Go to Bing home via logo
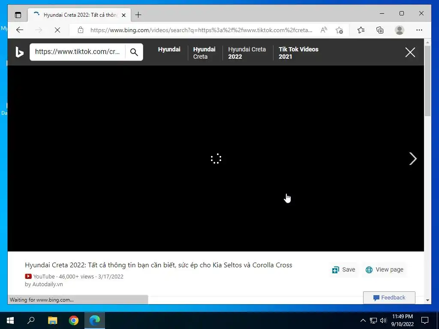The image size is (439, 329). tap(19, 52)
